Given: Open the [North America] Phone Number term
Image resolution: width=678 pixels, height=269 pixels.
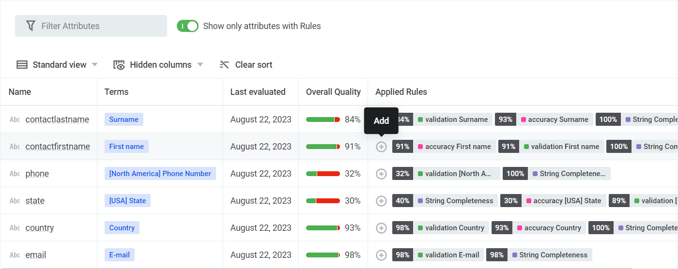Looking at the screenshot, I should (x=160, y=174).
